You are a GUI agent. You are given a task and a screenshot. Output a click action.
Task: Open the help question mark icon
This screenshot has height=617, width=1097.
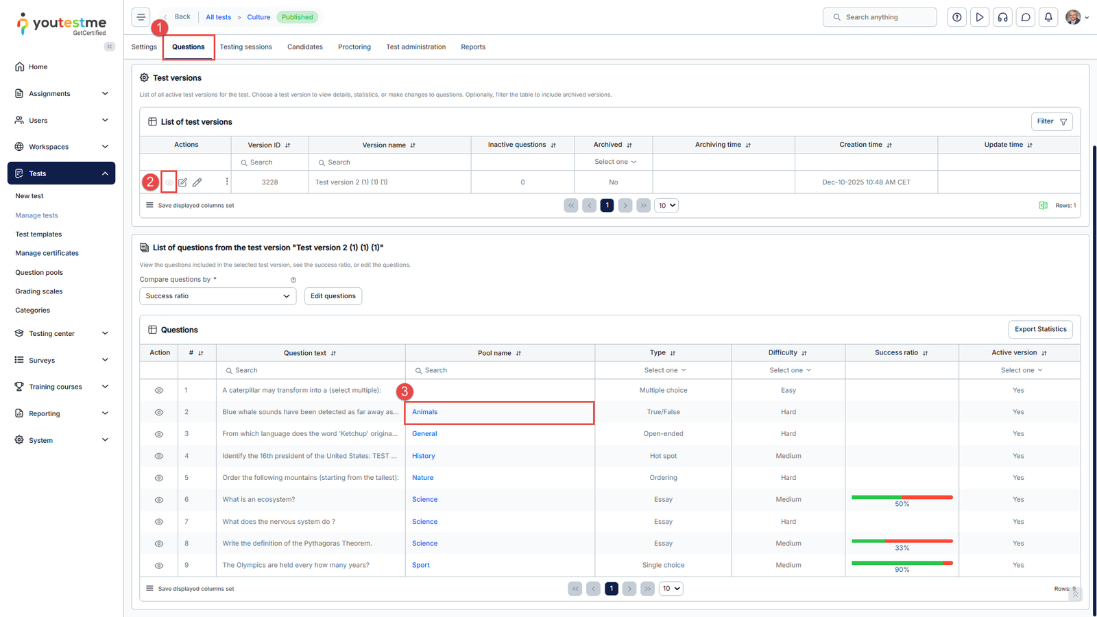(957, 17)
